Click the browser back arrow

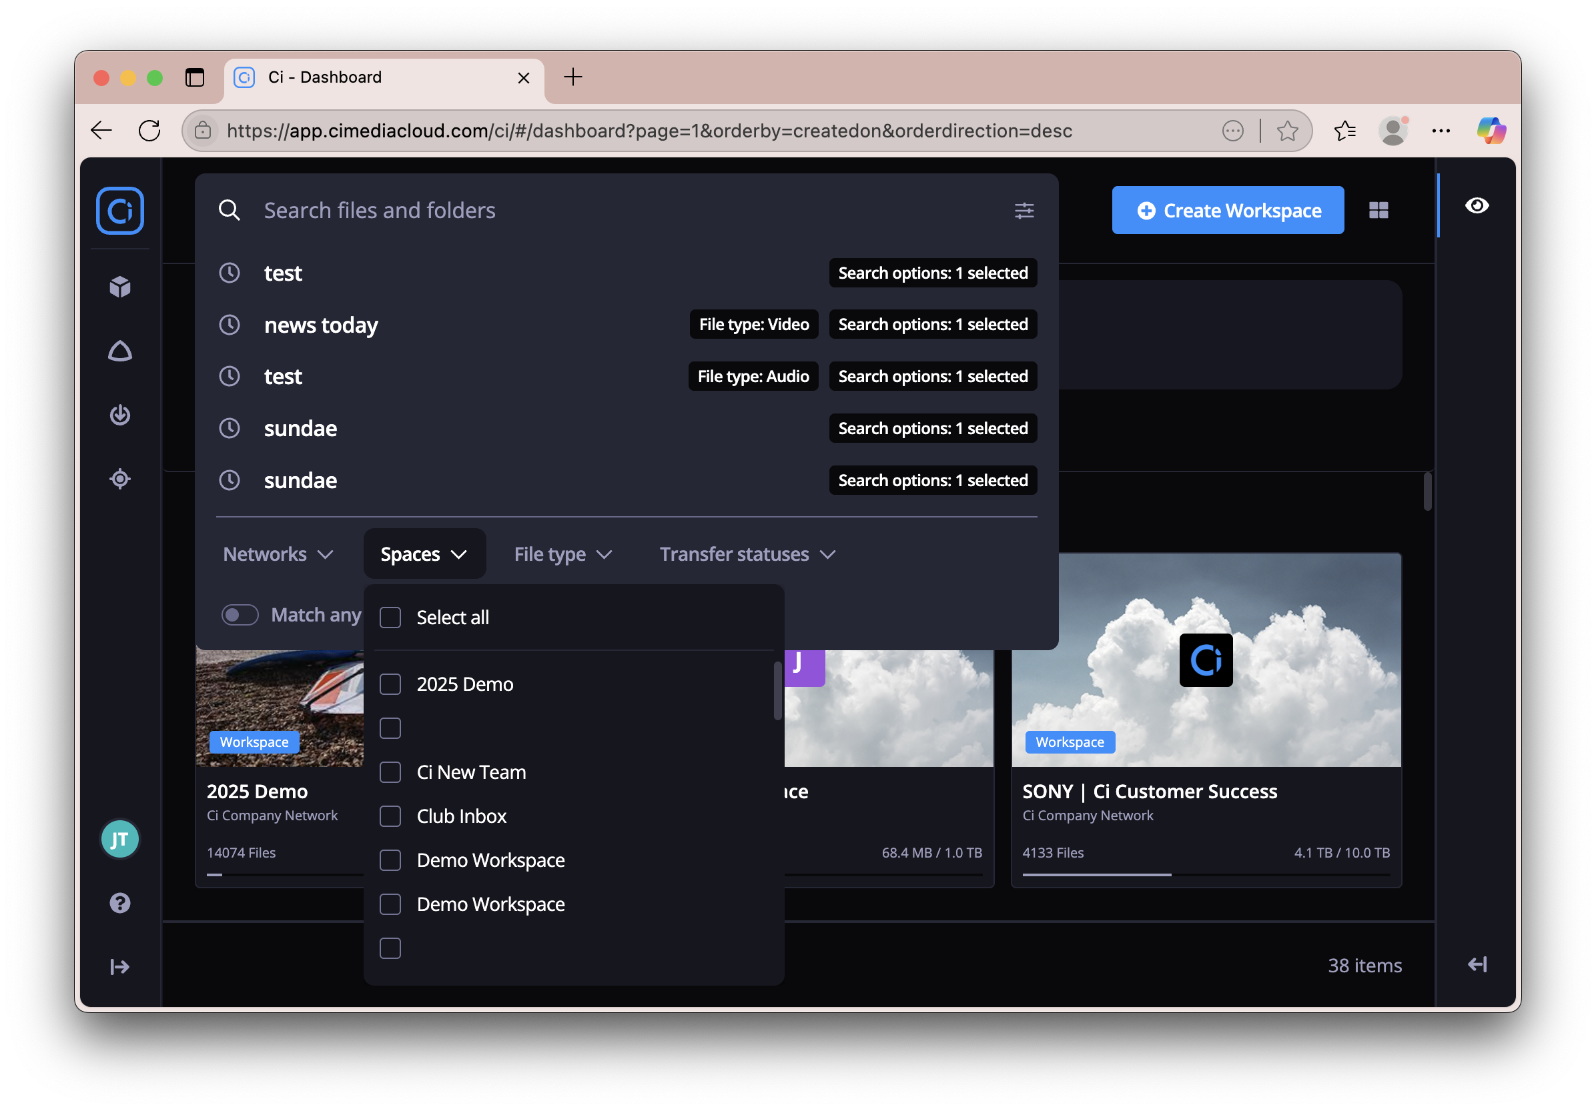click(x=101, y=131)
